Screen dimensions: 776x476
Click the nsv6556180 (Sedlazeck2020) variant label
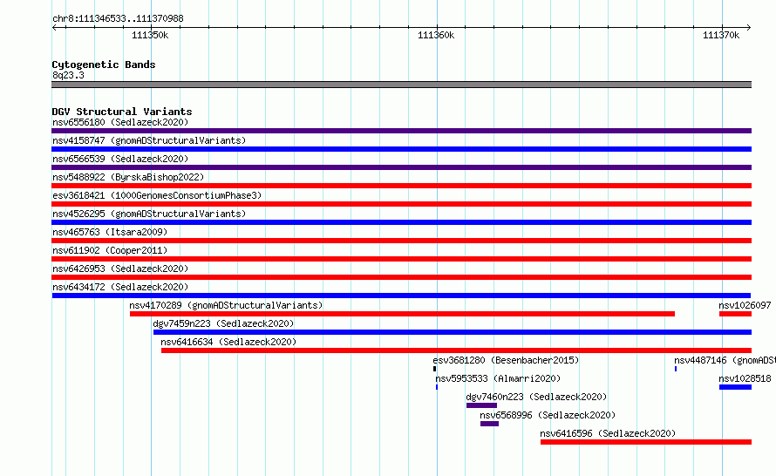(x=120, y=122)
